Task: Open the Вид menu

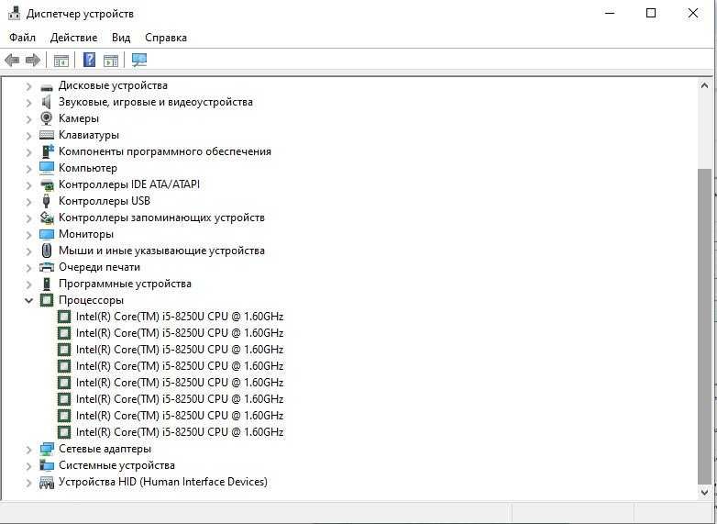Action: (x=121, y=38)
